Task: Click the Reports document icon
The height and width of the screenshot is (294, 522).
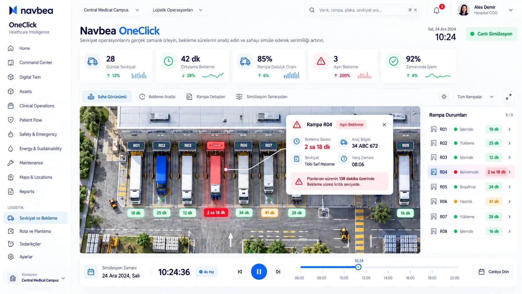Action: click(x=11, y=192)
